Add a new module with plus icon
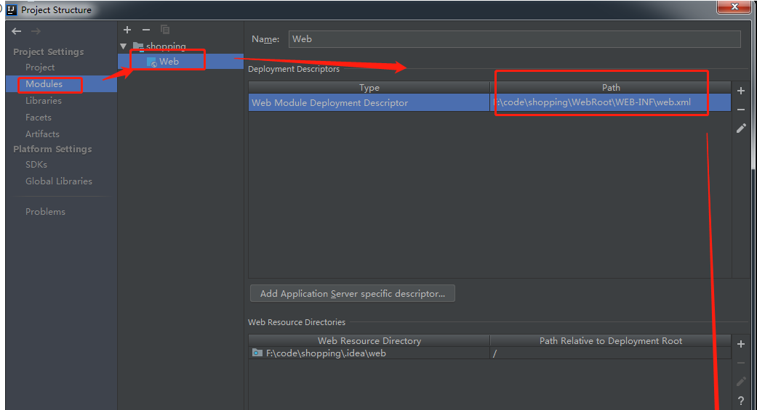Viewport: 757px width, 410px height. [x=127, y=30]
